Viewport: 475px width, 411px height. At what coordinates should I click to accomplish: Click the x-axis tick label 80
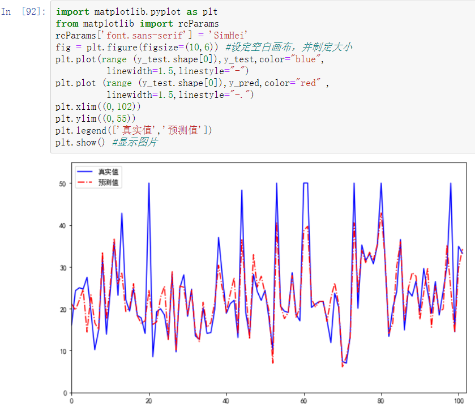coord(381,401)
